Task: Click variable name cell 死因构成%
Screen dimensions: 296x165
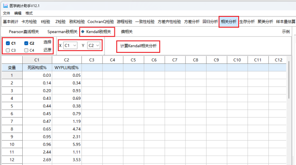Action: (37, 67)
